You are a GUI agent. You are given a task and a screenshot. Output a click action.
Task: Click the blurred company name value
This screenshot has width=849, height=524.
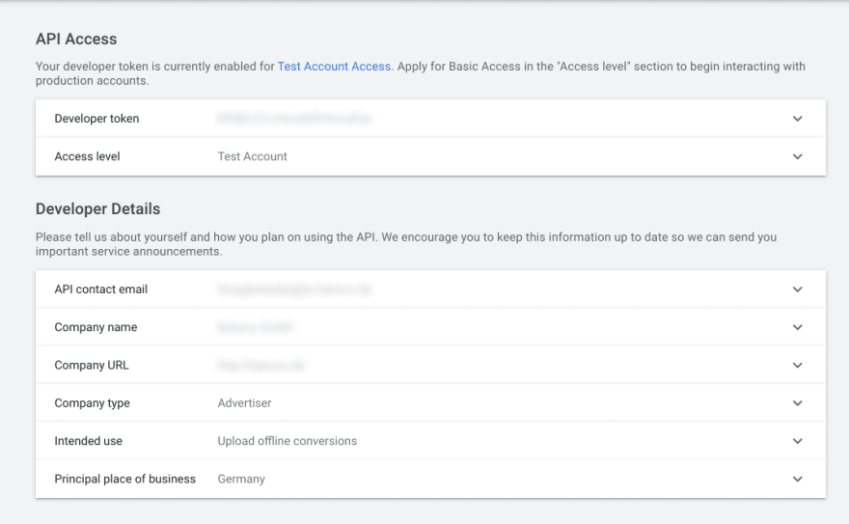tap(255, 327)
